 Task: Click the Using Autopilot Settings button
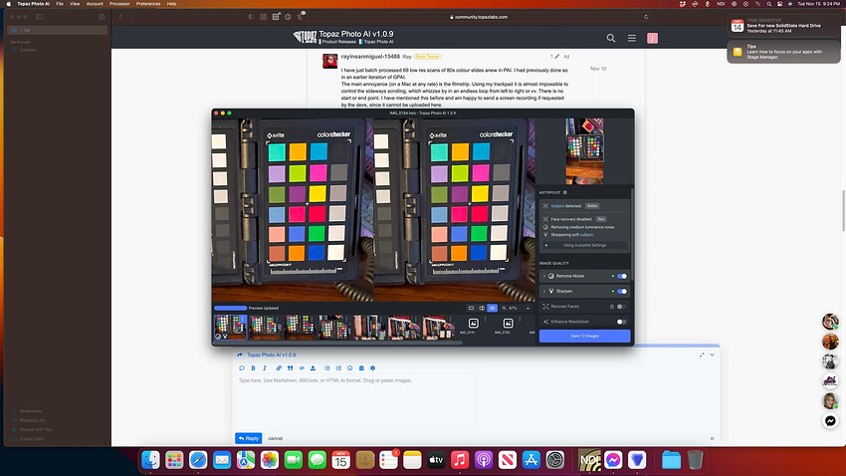click(x=585, y=245)
